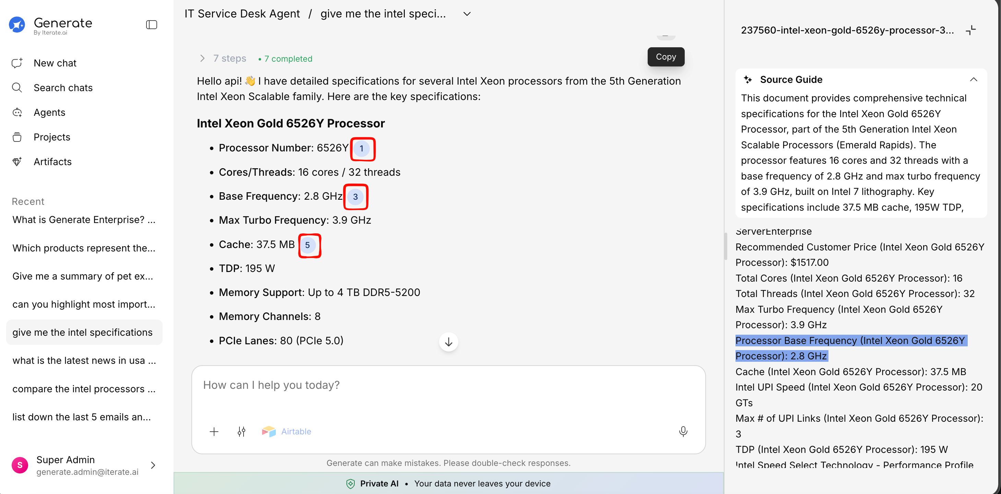Viewport: 1001px width, 494px height.
Task: Open Search chats
Action: (63, 88)
